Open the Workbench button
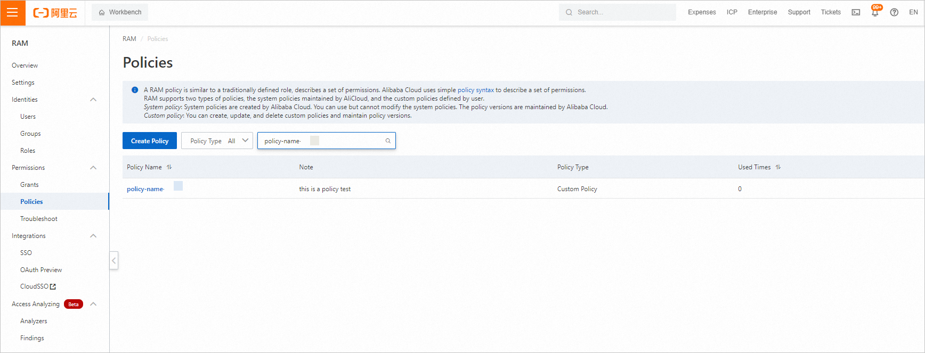 120,12
